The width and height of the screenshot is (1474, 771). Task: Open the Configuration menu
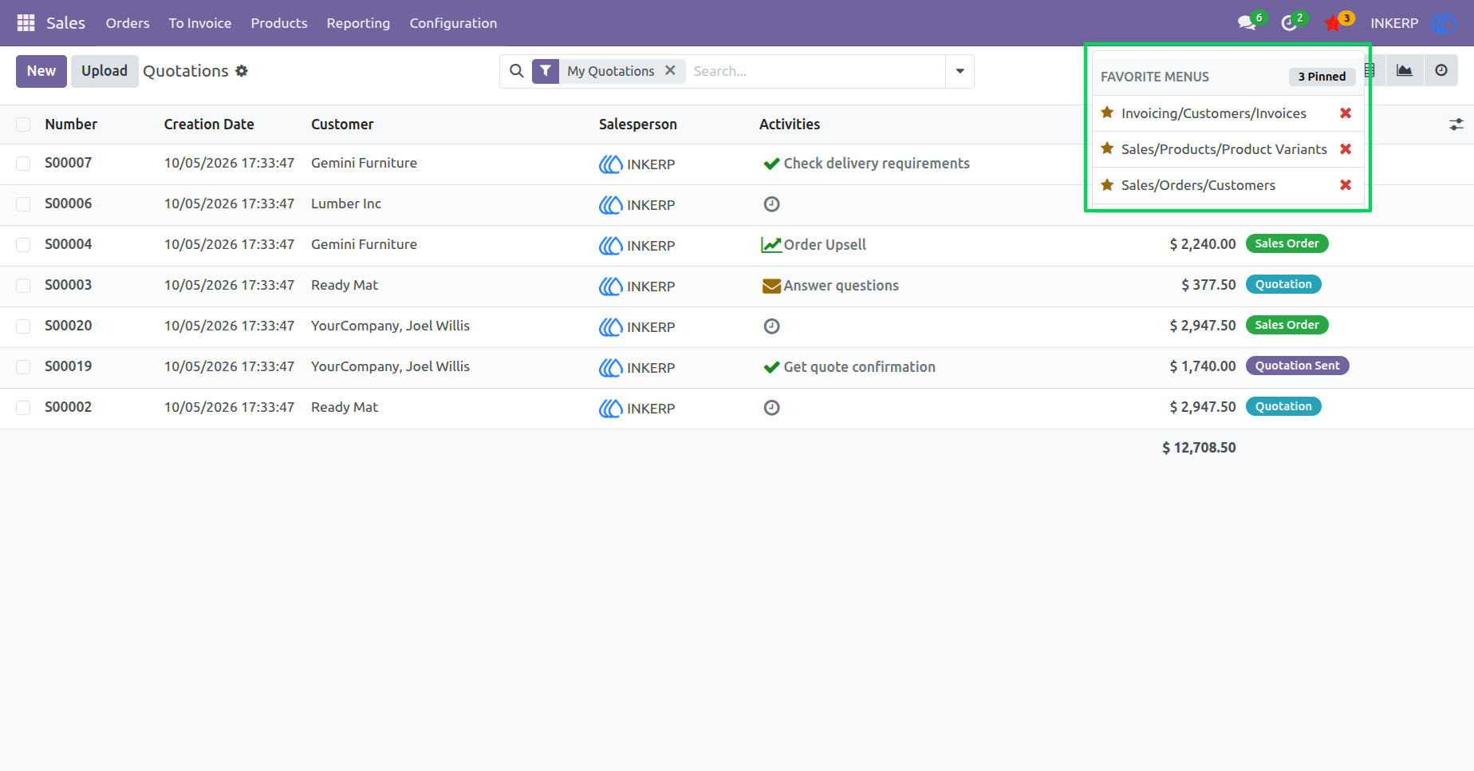click(x=453, y=23)
